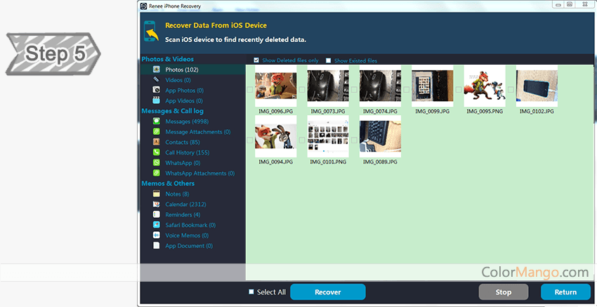Viewport: 597px width, 307px height.
Task: Click the Stop button
Action: [x=504, y=292]
